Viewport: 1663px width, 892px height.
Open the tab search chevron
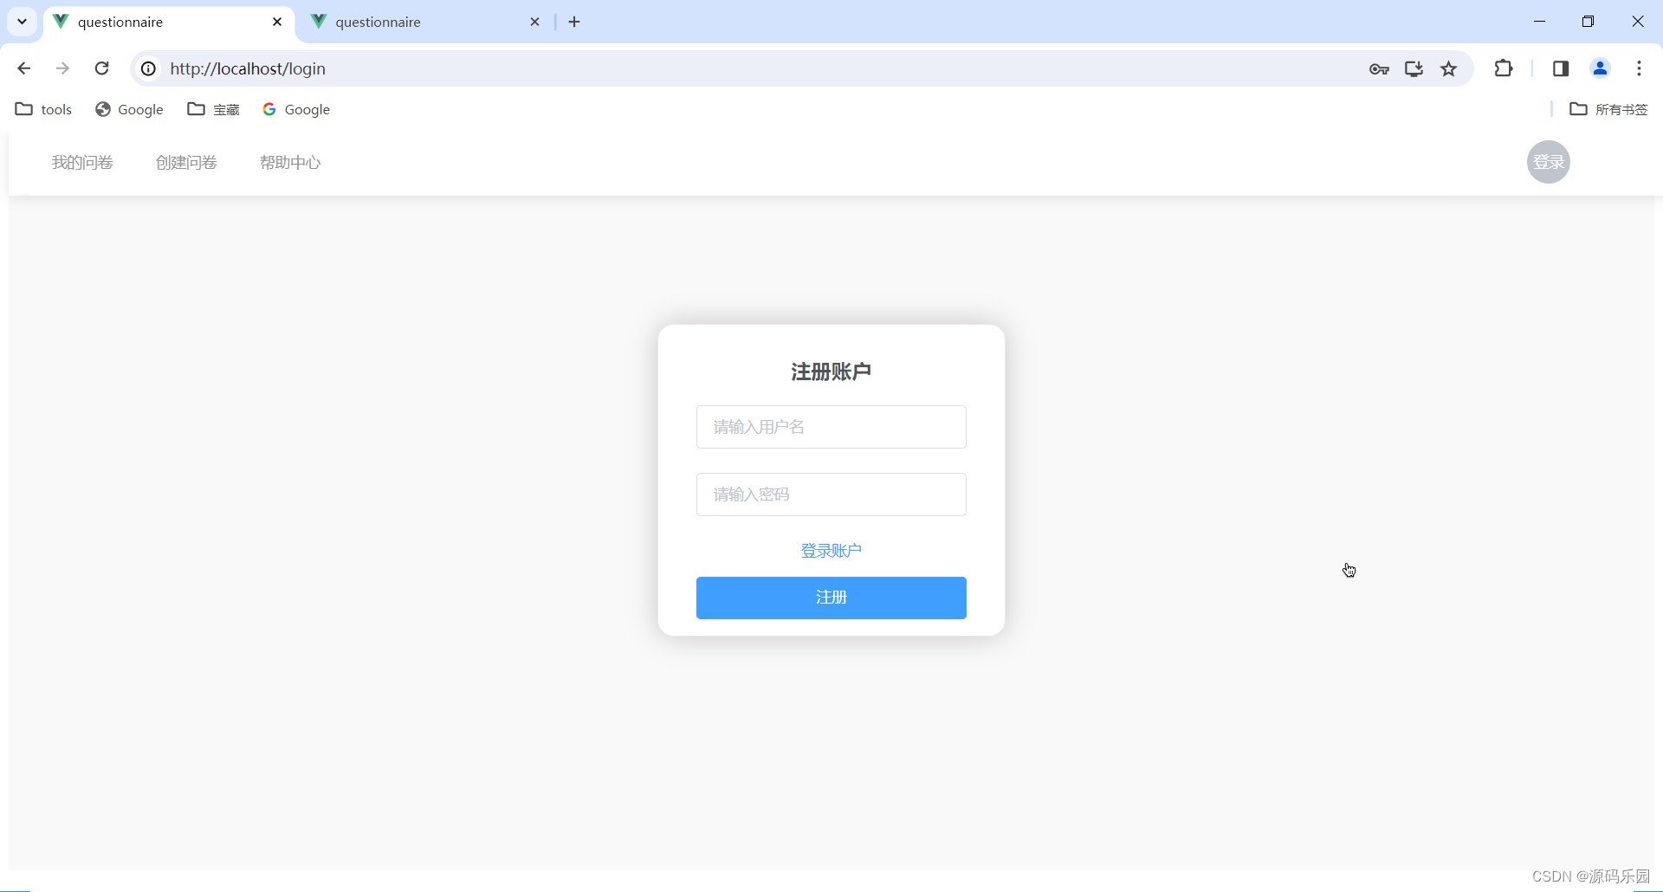click(22, 22)
